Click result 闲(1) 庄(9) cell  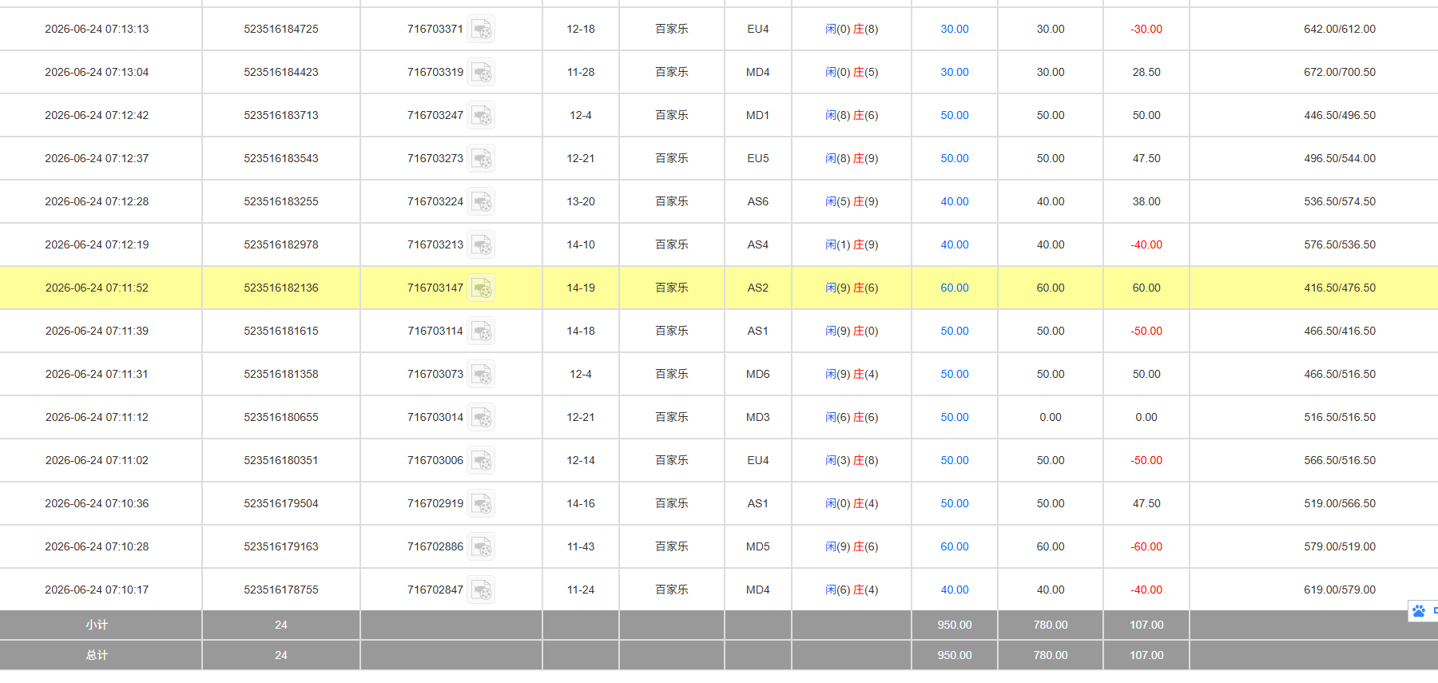(852, 244)
